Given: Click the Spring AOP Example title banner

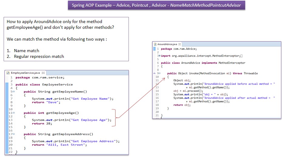Looking at the screenshot, I should point(156,5).
